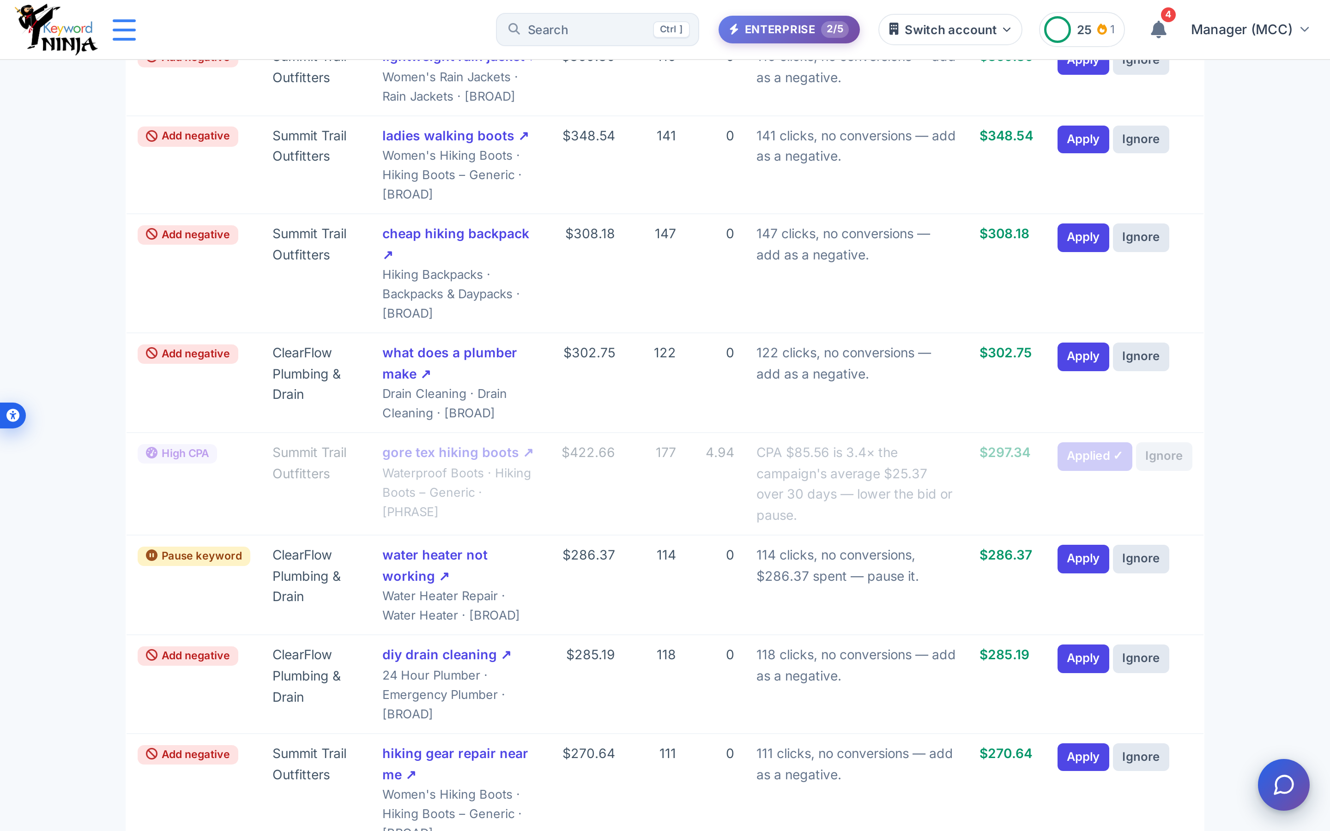Click the $270.64 savings value in green
This screenshot has height=831, width=1330.
(1006, 753)
